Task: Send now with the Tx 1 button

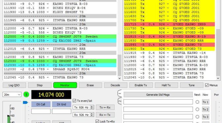Action: point(205,102)
